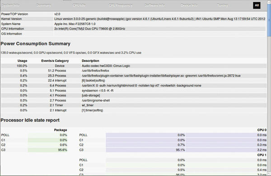Go to the Software Info tab

154,5
